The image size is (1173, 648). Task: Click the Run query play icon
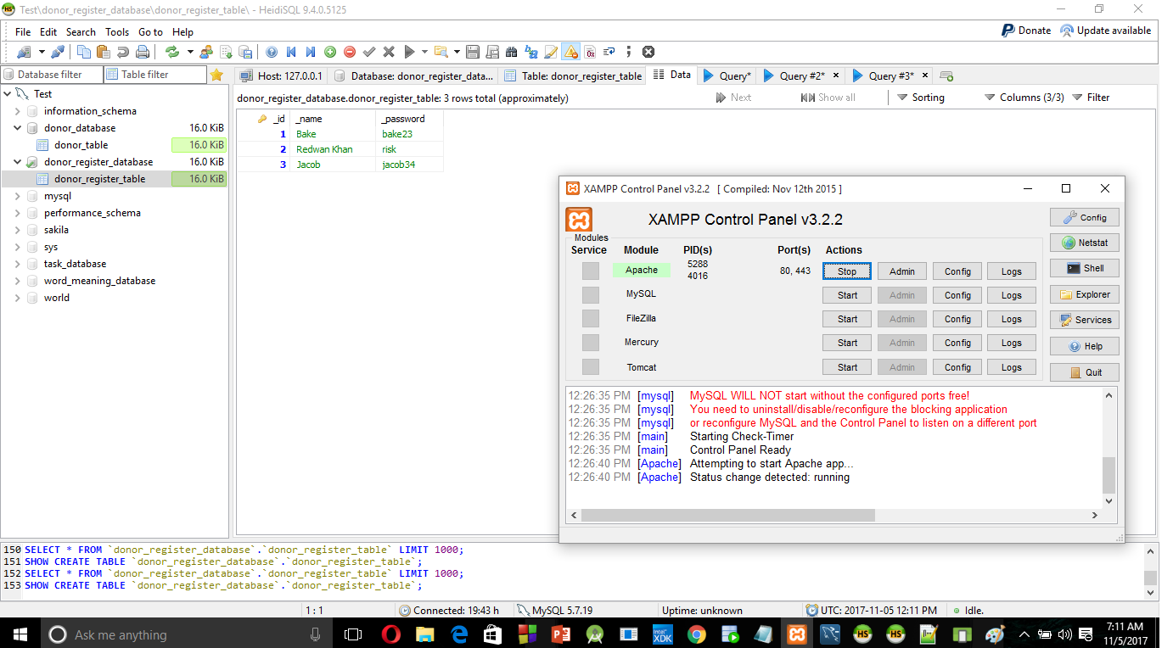pyautogui.click(x=409, y=52)
